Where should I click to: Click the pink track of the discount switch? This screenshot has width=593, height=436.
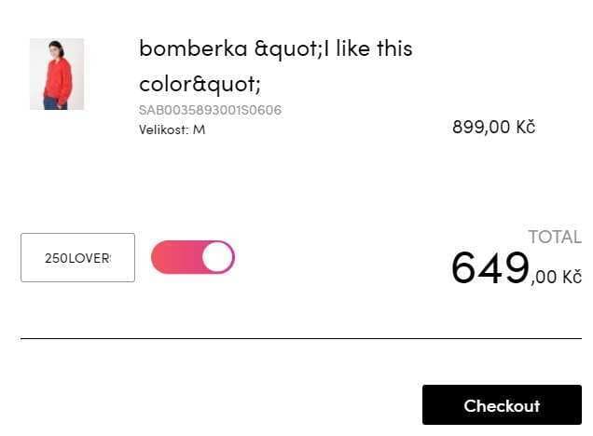tap(176, 257)
